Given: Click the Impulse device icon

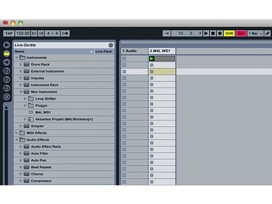Looking at the screenshot, I should click(26, 78).
